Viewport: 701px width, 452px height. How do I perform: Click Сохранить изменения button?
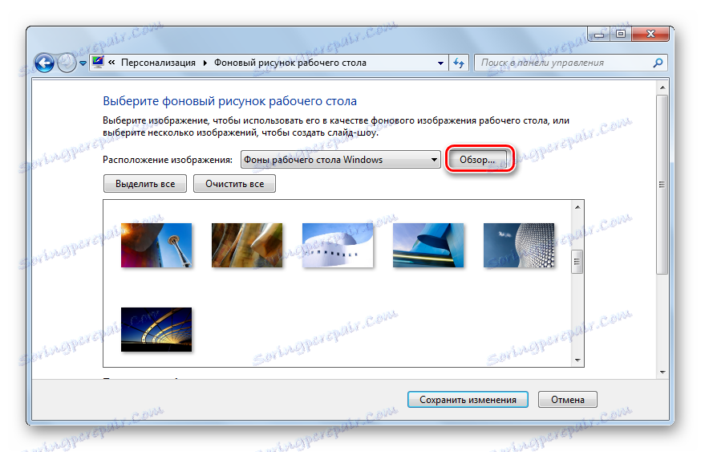coord(468,400)
